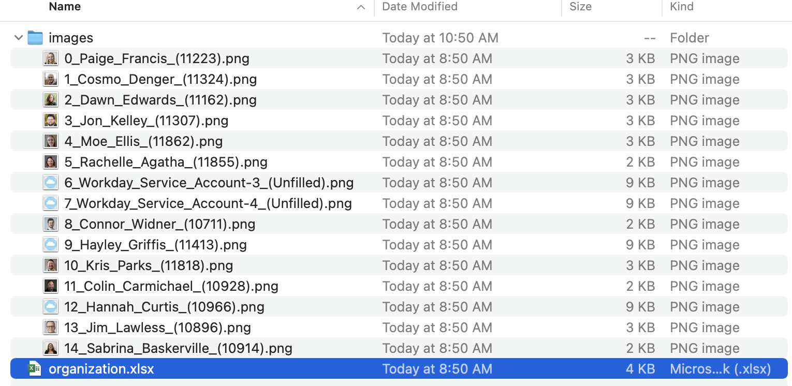The width and height of the screenshot is (792, 386).
Task: Click the cloud icon for 12_Hannah_Curtis file
Action: (x=50, y=307)
